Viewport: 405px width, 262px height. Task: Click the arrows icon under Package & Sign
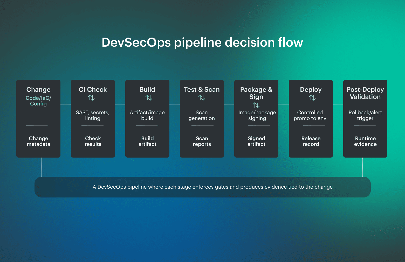click(x=256, y=105)
